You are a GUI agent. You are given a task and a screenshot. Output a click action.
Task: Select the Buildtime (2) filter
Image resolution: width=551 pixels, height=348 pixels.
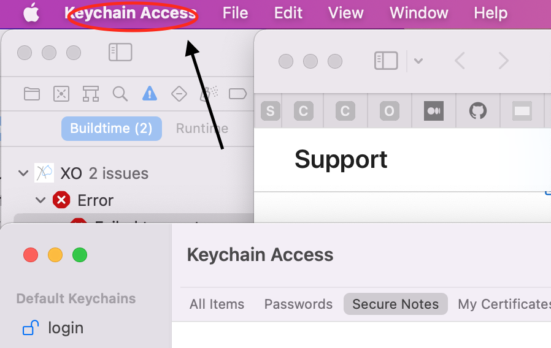[112, 129]
